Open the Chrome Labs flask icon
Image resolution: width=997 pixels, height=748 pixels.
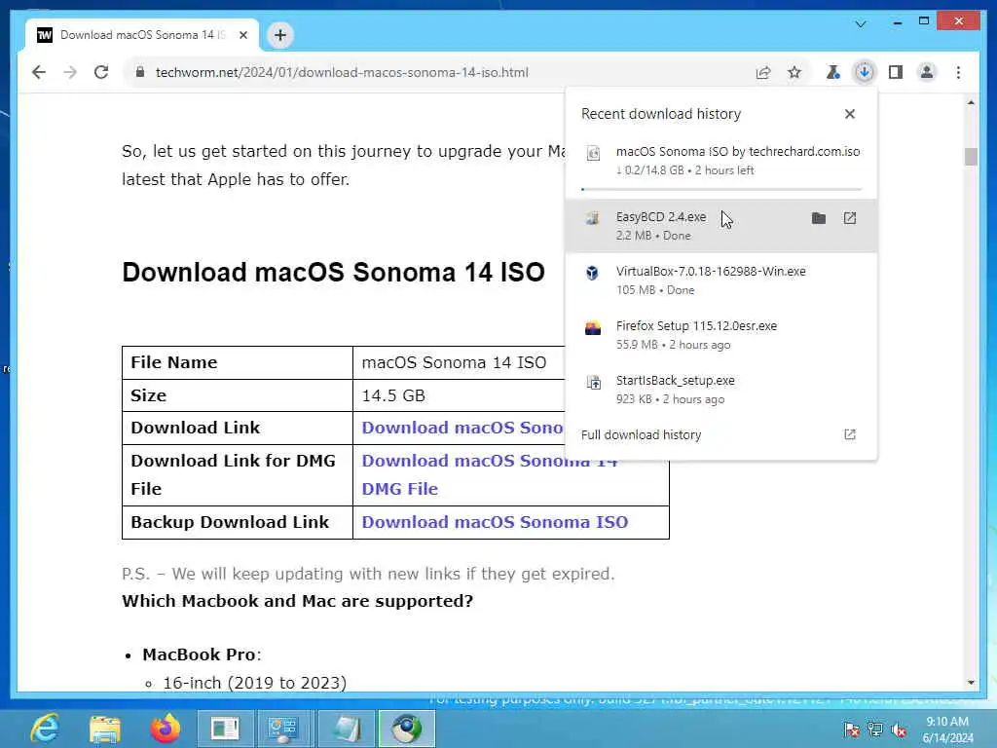click(x=833, y=72)
